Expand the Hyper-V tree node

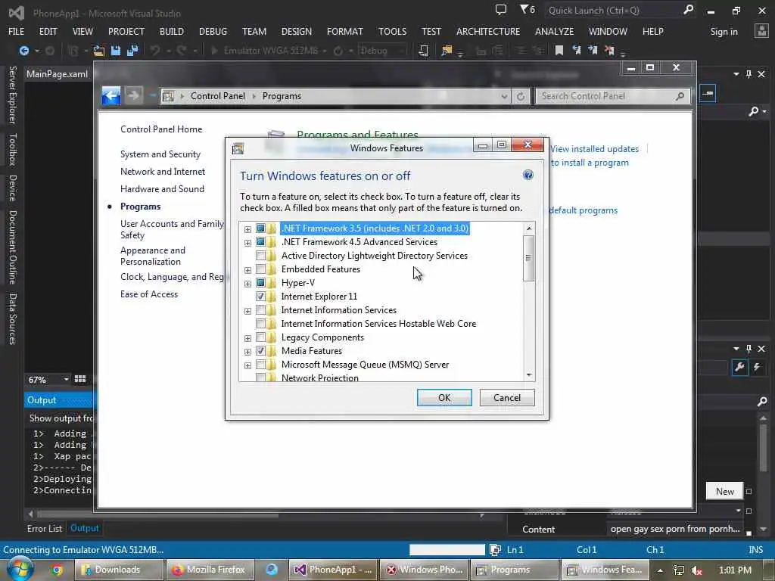click(247, 284)
